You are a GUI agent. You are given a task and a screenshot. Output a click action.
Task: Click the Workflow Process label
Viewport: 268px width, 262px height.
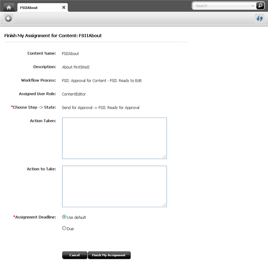pyautogui.click(x=39, y=80)
